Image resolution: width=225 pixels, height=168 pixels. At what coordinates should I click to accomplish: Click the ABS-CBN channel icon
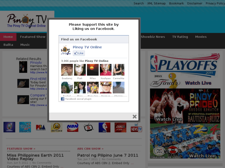9,127
